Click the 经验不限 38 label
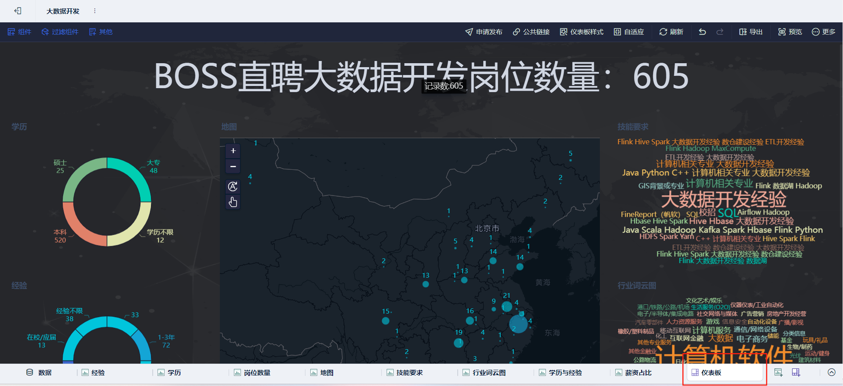843x386 pixels. tap(69, 315)
